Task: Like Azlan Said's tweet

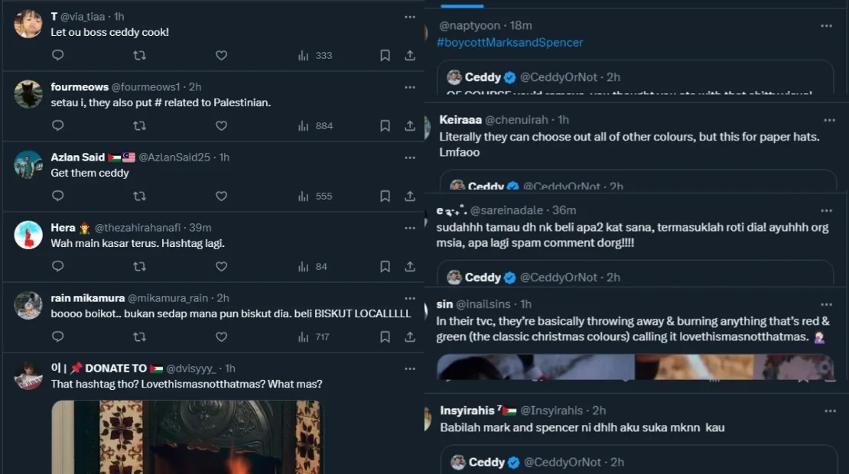Action: pyautogui.click(x=221, y=196)
